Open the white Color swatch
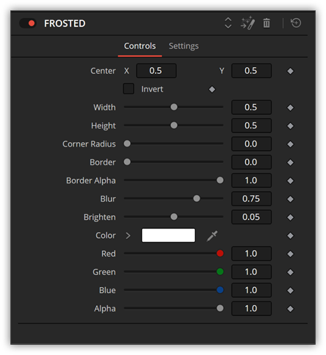This screenshot has width=326, height=355. (x=168, y=235)
